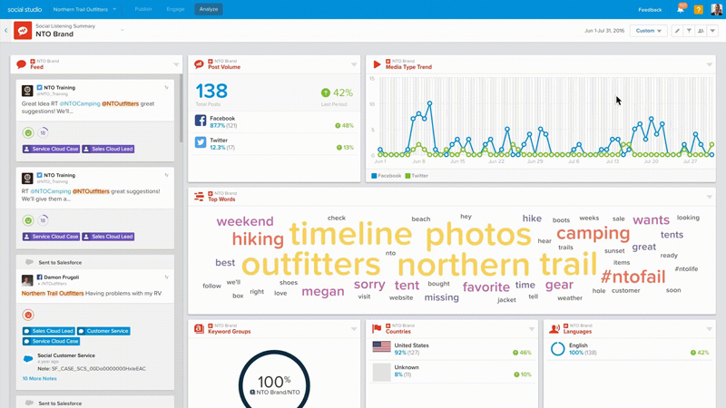Switch to the Engage tab
726x408 pixels.
pyautogui.click(x=175, y=9)
